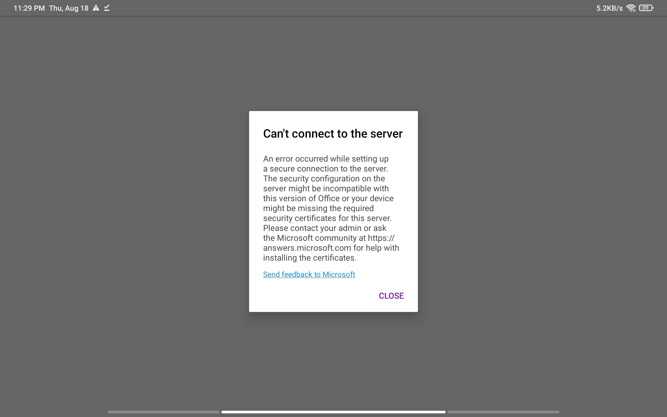Screen dimensions: 667x417
Task: Tap the "Please contact your admin or ask" line
Action: click(x=325, y=228)
